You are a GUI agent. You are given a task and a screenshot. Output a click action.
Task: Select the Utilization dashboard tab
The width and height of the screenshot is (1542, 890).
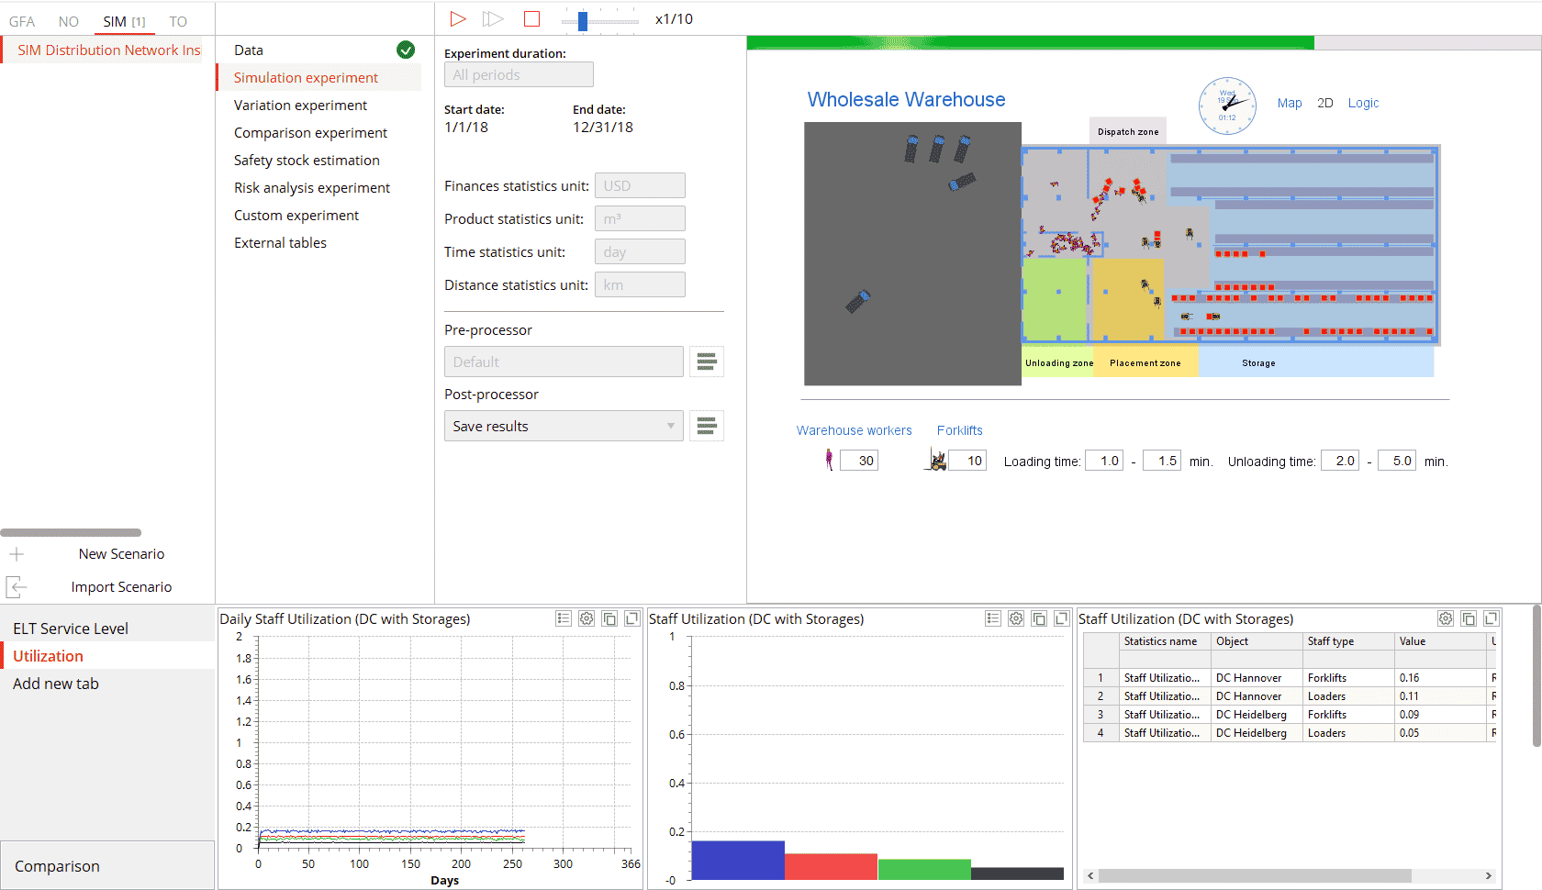[48, 656]
